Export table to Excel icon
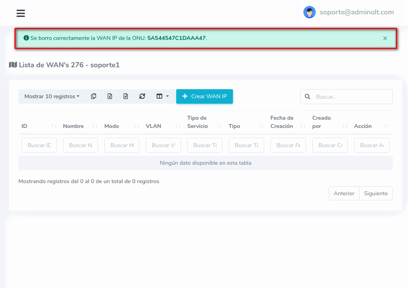The image size is (408, 288). (110, 96)
